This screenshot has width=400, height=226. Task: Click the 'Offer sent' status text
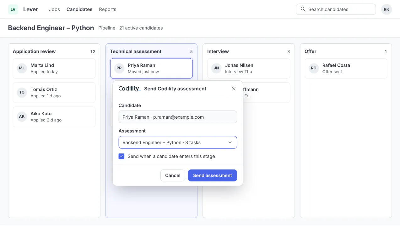click(332, 72)
